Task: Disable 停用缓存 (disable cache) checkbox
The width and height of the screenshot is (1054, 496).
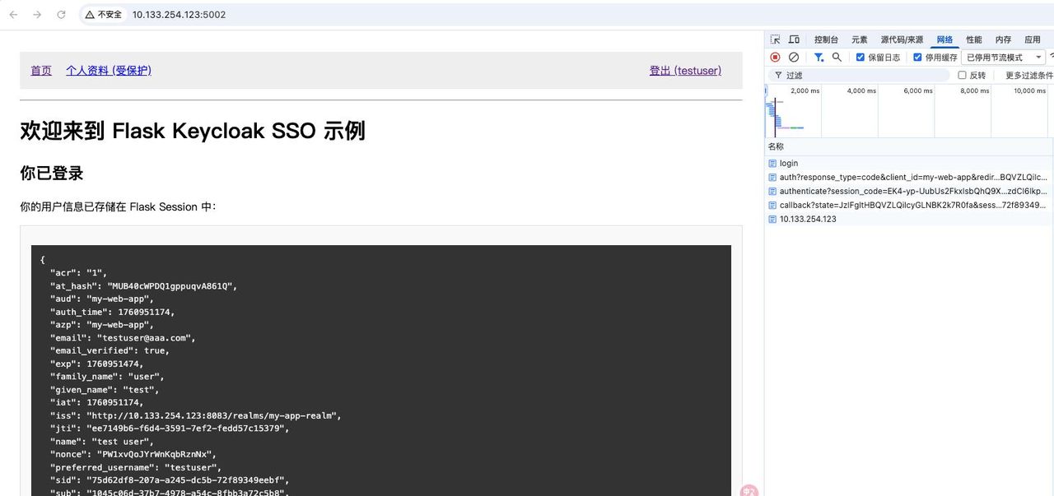Action: tap(916, 56)
